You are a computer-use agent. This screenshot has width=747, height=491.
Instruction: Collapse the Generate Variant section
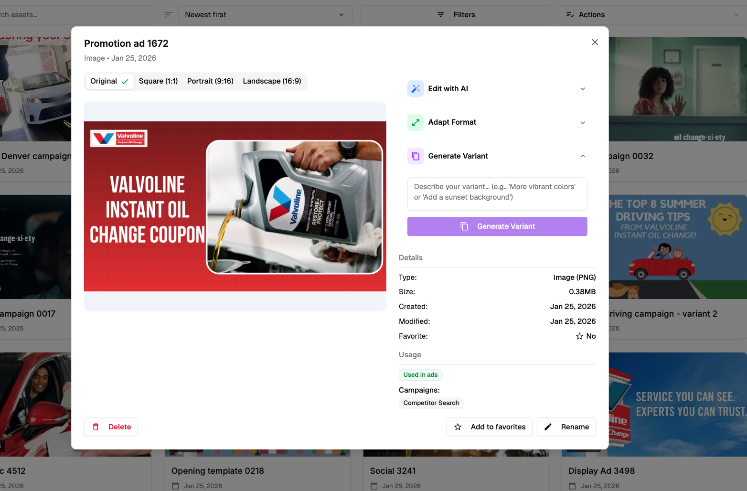click(x=583, y=156)
